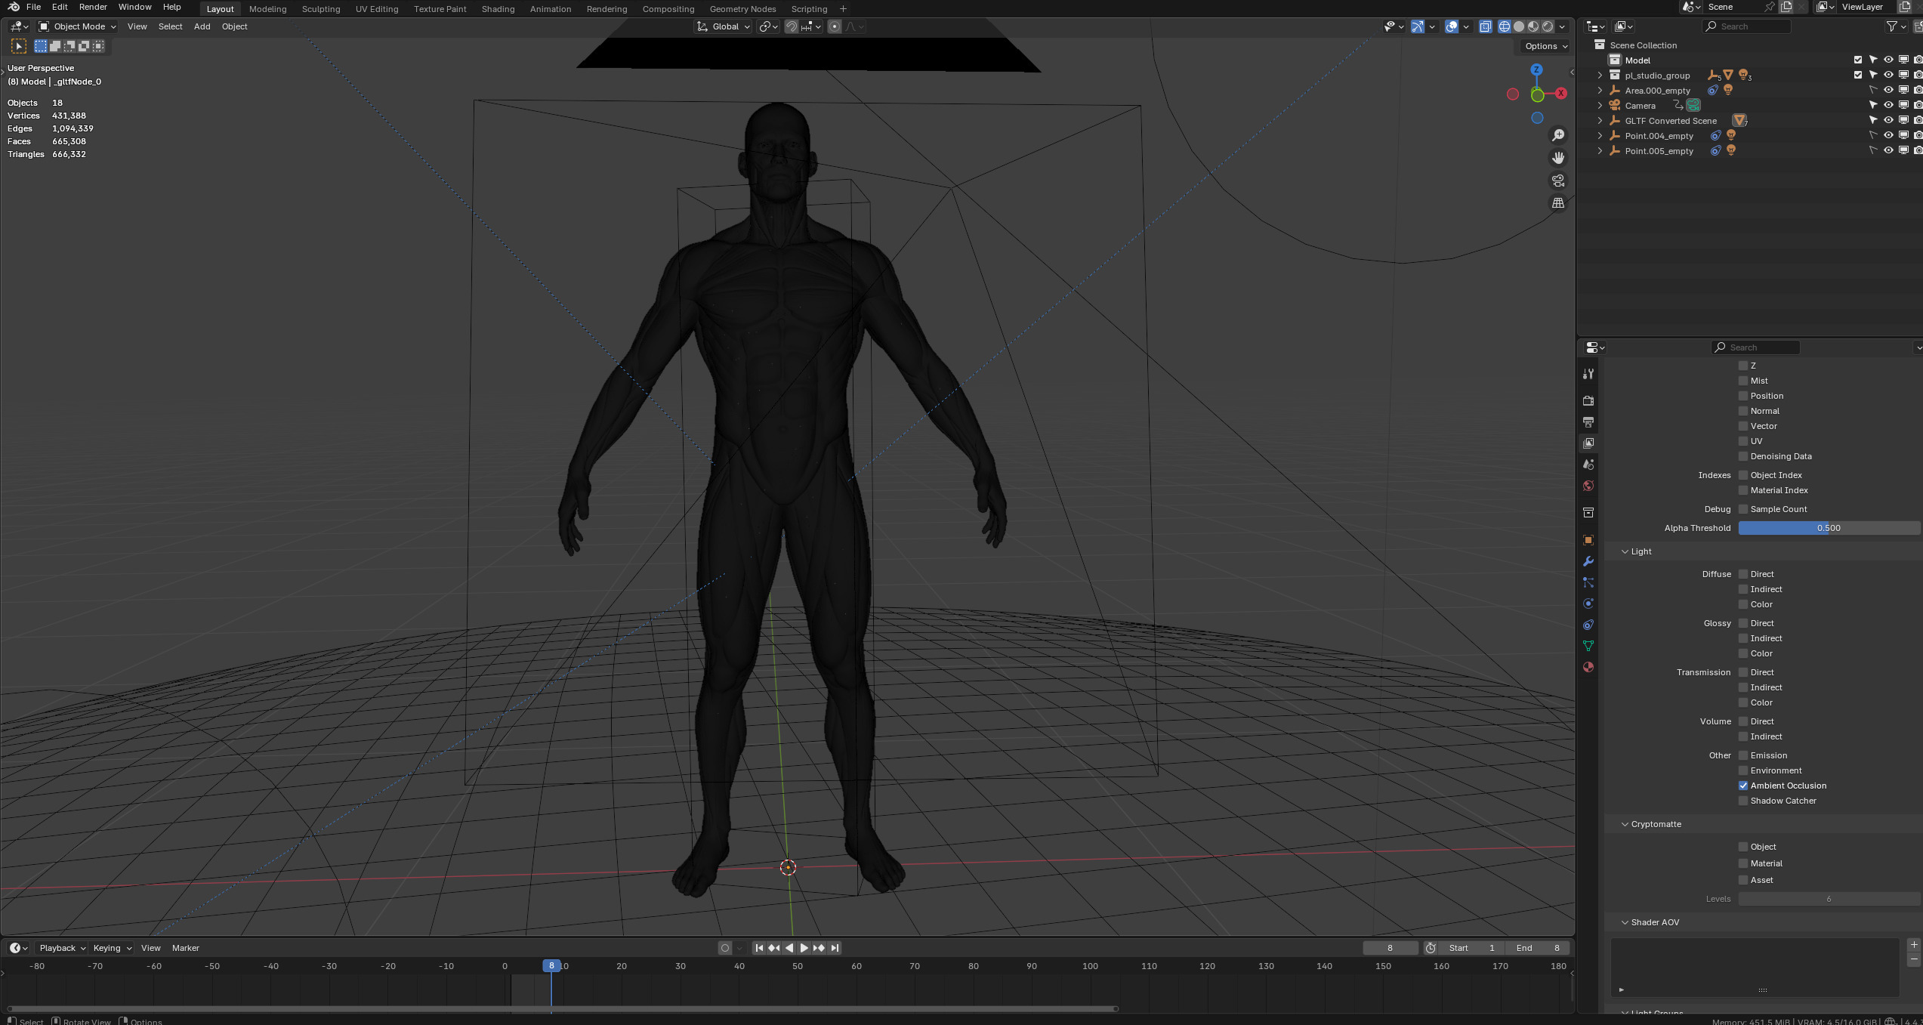Open Global transform orientation dropdown
The image size is (1923, 1025).
(x=723, y=26)
